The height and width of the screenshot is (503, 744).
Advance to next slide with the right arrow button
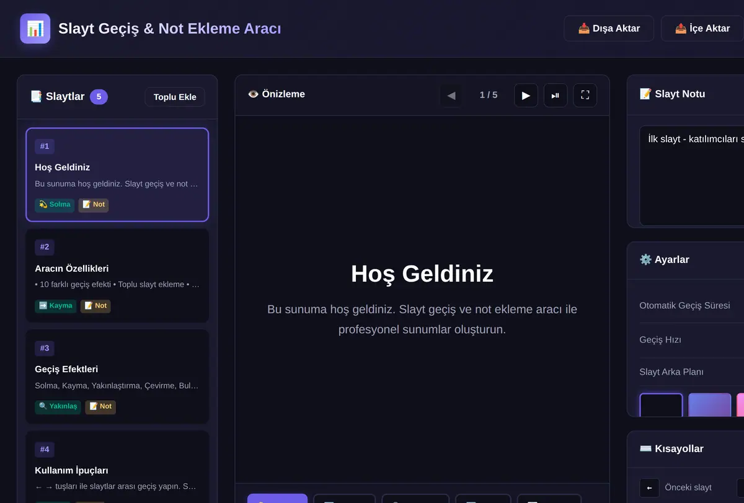click(526, 96)
